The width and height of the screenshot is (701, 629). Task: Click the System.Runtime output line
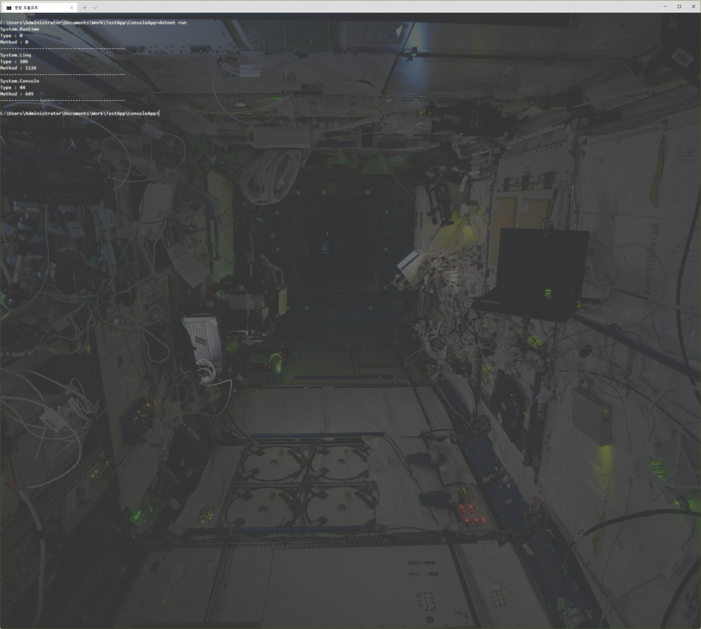click(x=20, y=29)
